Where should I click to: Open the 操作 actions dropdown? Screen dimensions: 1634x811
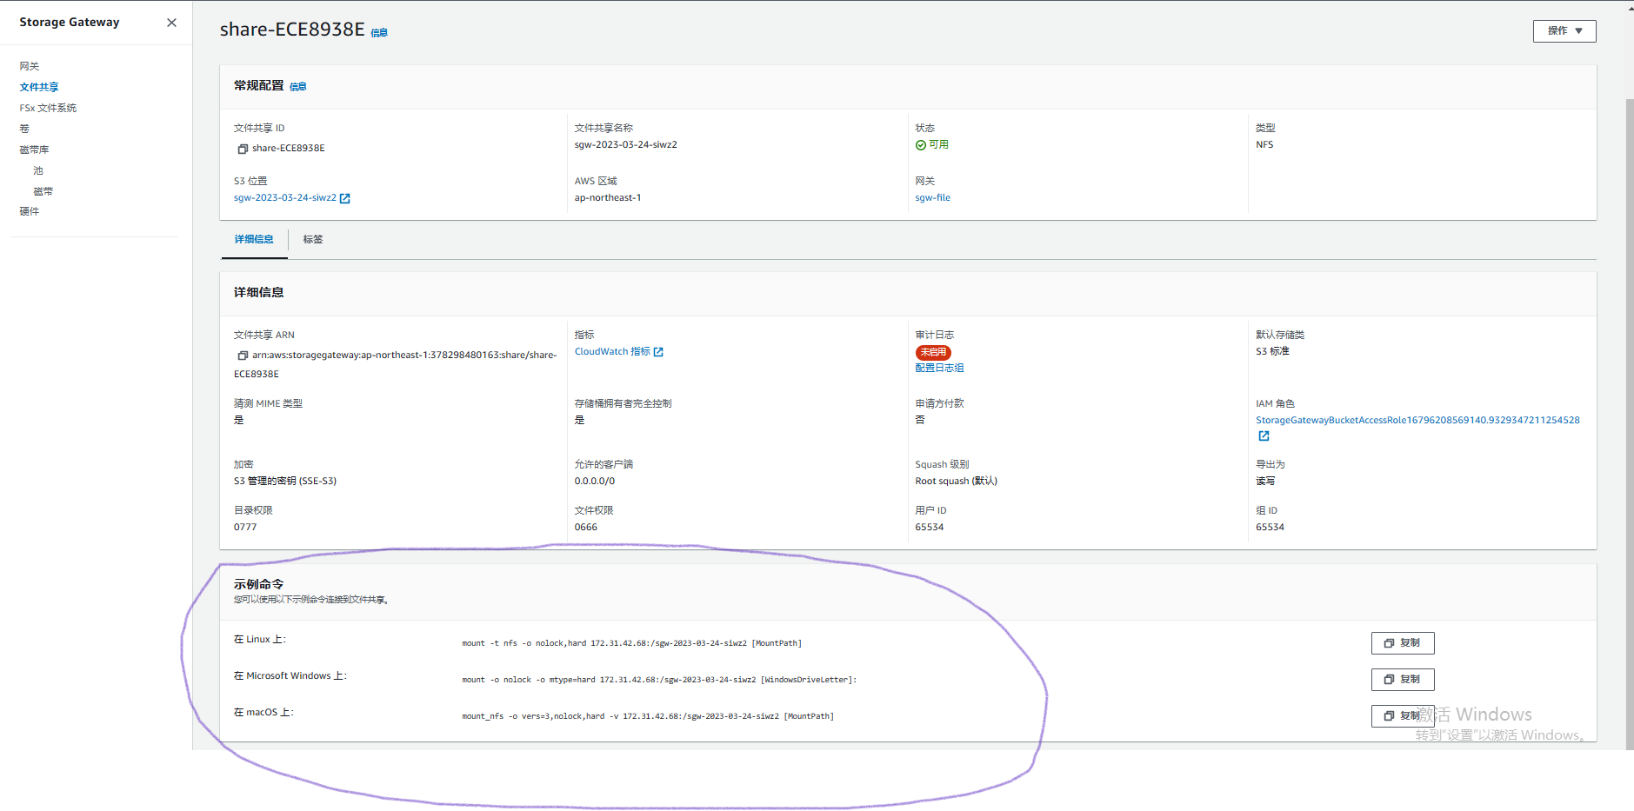point(1564,31)
